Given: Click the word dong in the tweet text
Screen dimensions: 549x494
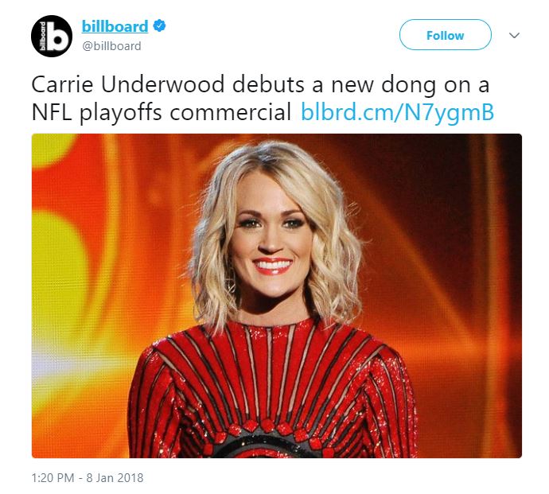Looking at the screenshot, I should 408,86.
